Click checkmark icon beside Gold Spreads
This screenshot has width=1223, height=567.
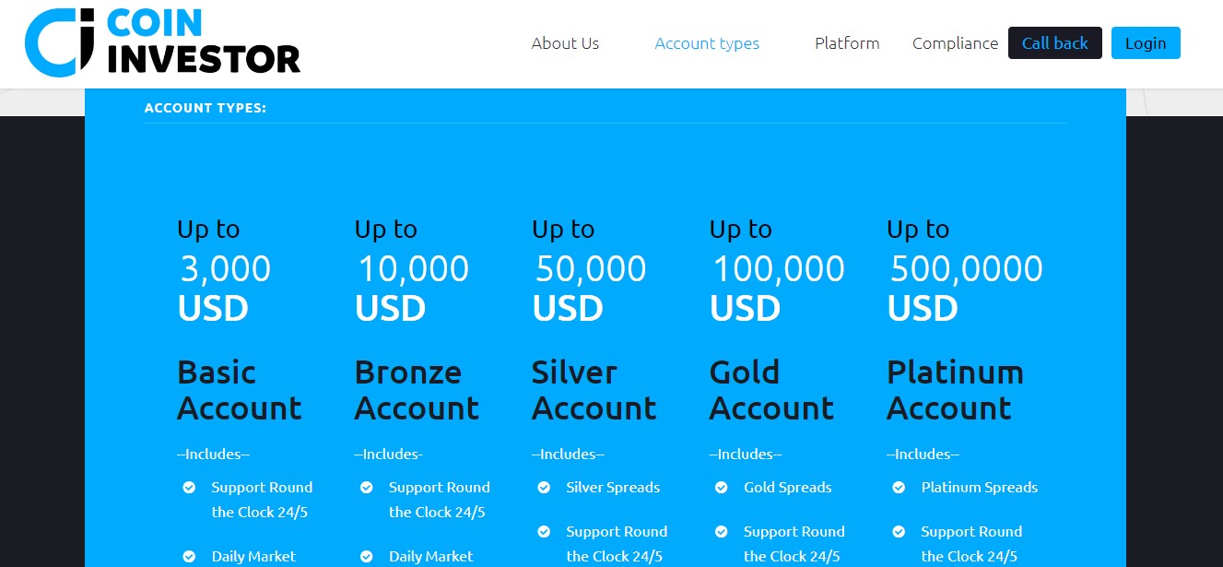pos(721,488)
